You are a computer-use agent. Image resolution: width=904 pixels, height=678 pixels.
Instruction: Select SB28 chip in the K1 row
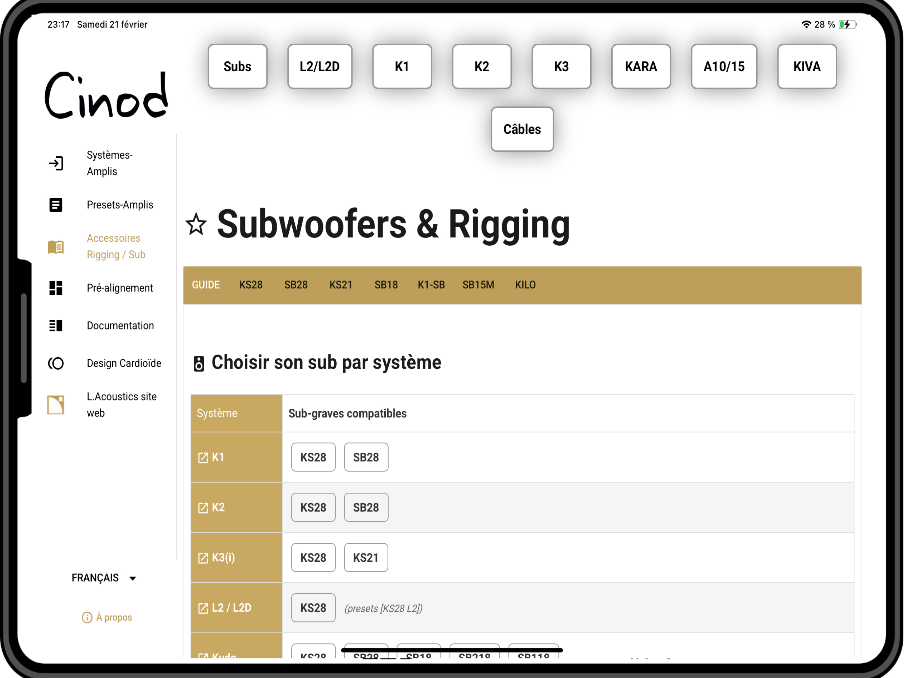[366, 457]
